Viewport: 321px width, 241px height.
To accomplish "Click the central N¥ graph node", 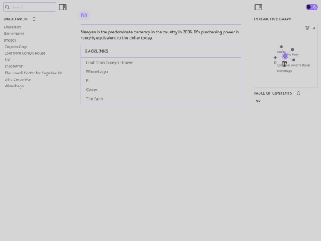I will (x=285, y=56).
